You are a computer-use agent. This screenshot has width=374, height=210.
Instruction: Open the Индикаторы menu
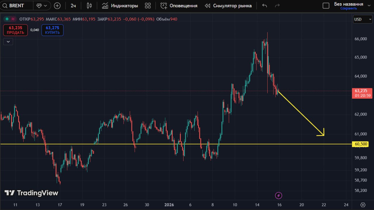coord(120,6)
